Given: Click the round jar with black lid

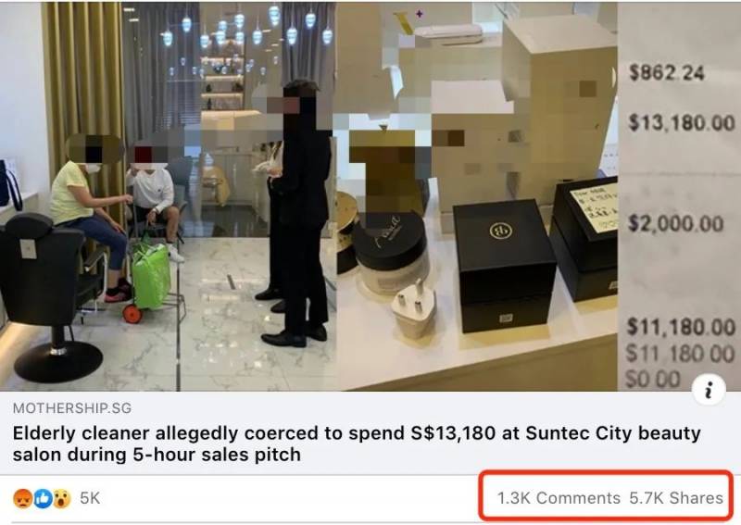Looking at the screenshot, I should 390,253.
